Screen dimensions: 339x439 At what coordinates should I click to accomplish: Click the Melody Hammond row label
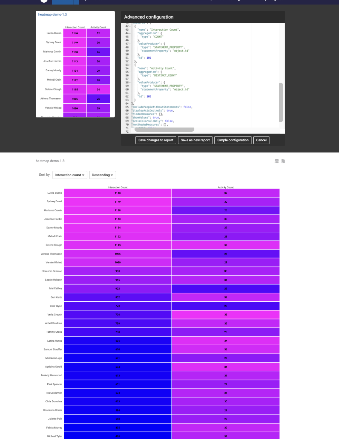pyautogui.click(x=52, y=375)
